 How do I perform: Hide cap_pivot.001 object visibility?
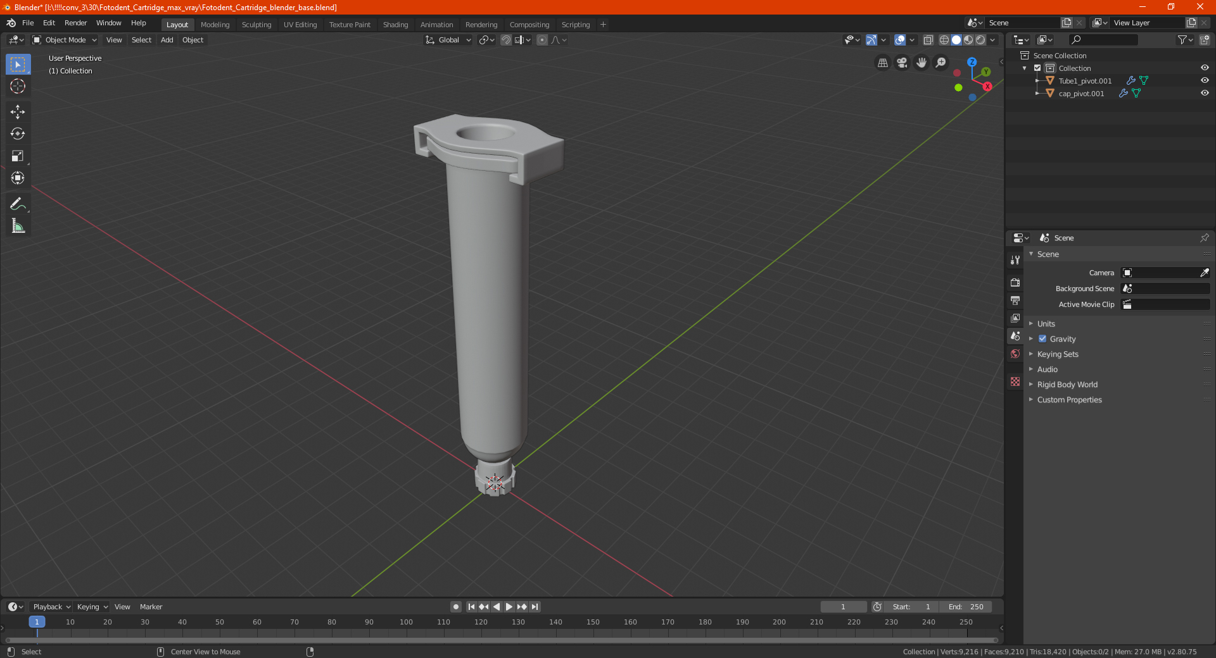point(1205,93)
